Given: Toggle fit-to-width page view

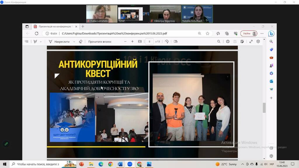Looking at the screenshot, I should [x=140, y=42].
